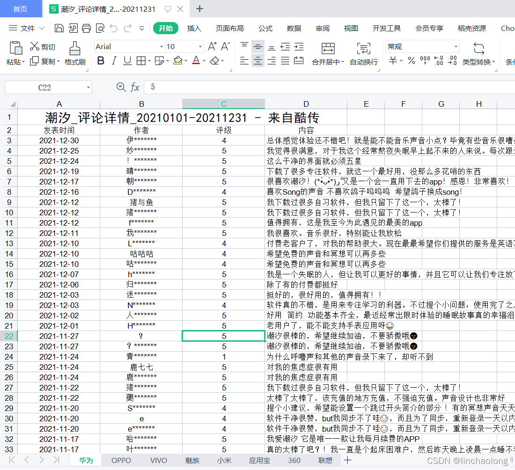Select column C header
Image resolution: width=515 pixels, height=470 pixels.
click(224, 104)
